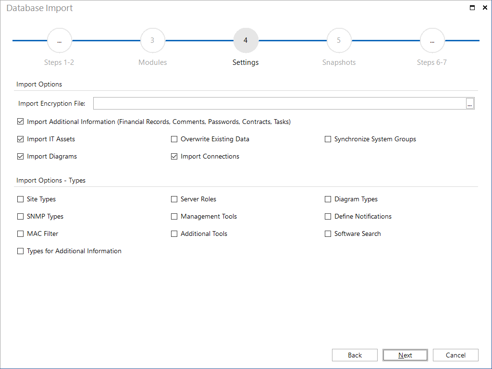Uncheck Import Additional Information checkbox
The width and height of the screenshot is (492, 369).
20,122
